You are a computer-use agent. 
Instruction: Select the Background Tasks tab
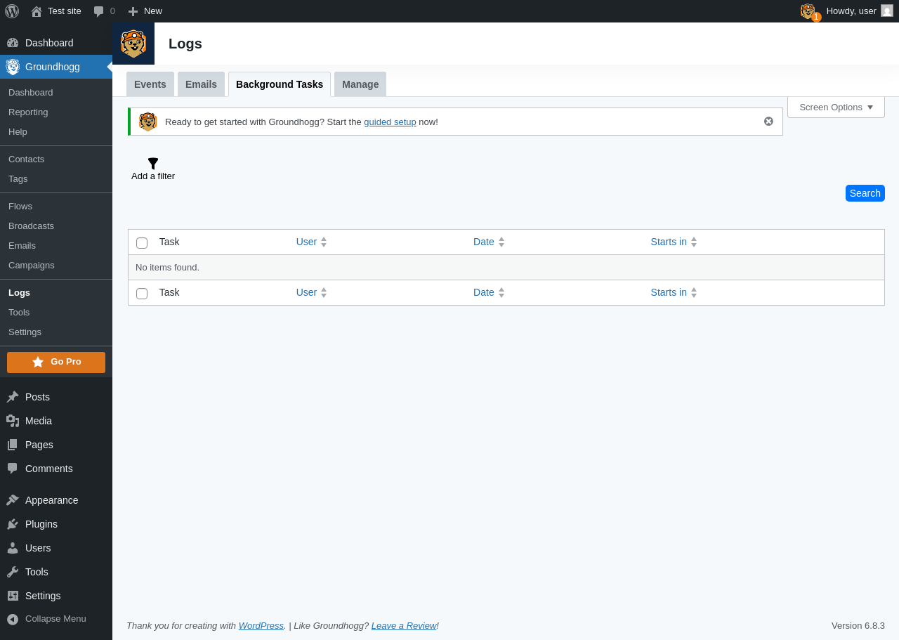pos(280,84)
